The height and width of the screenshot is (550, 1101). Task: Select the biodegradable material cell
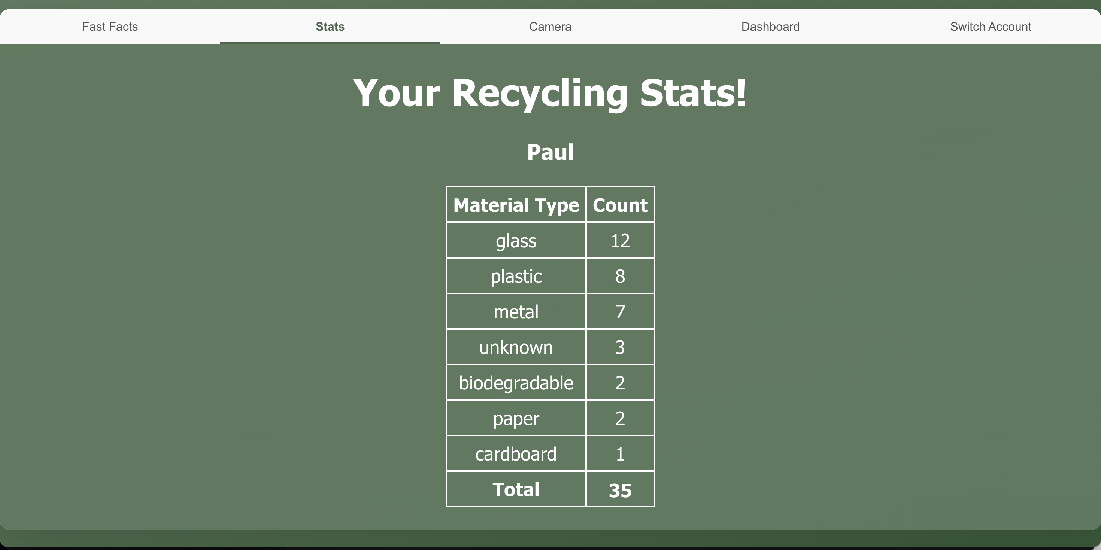(x=516, y=383)
